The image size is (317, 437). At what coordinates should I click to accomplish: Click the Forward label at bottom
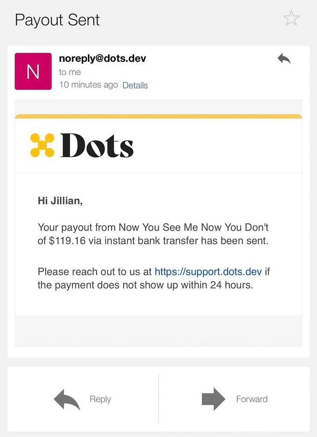tap(252, 399)
